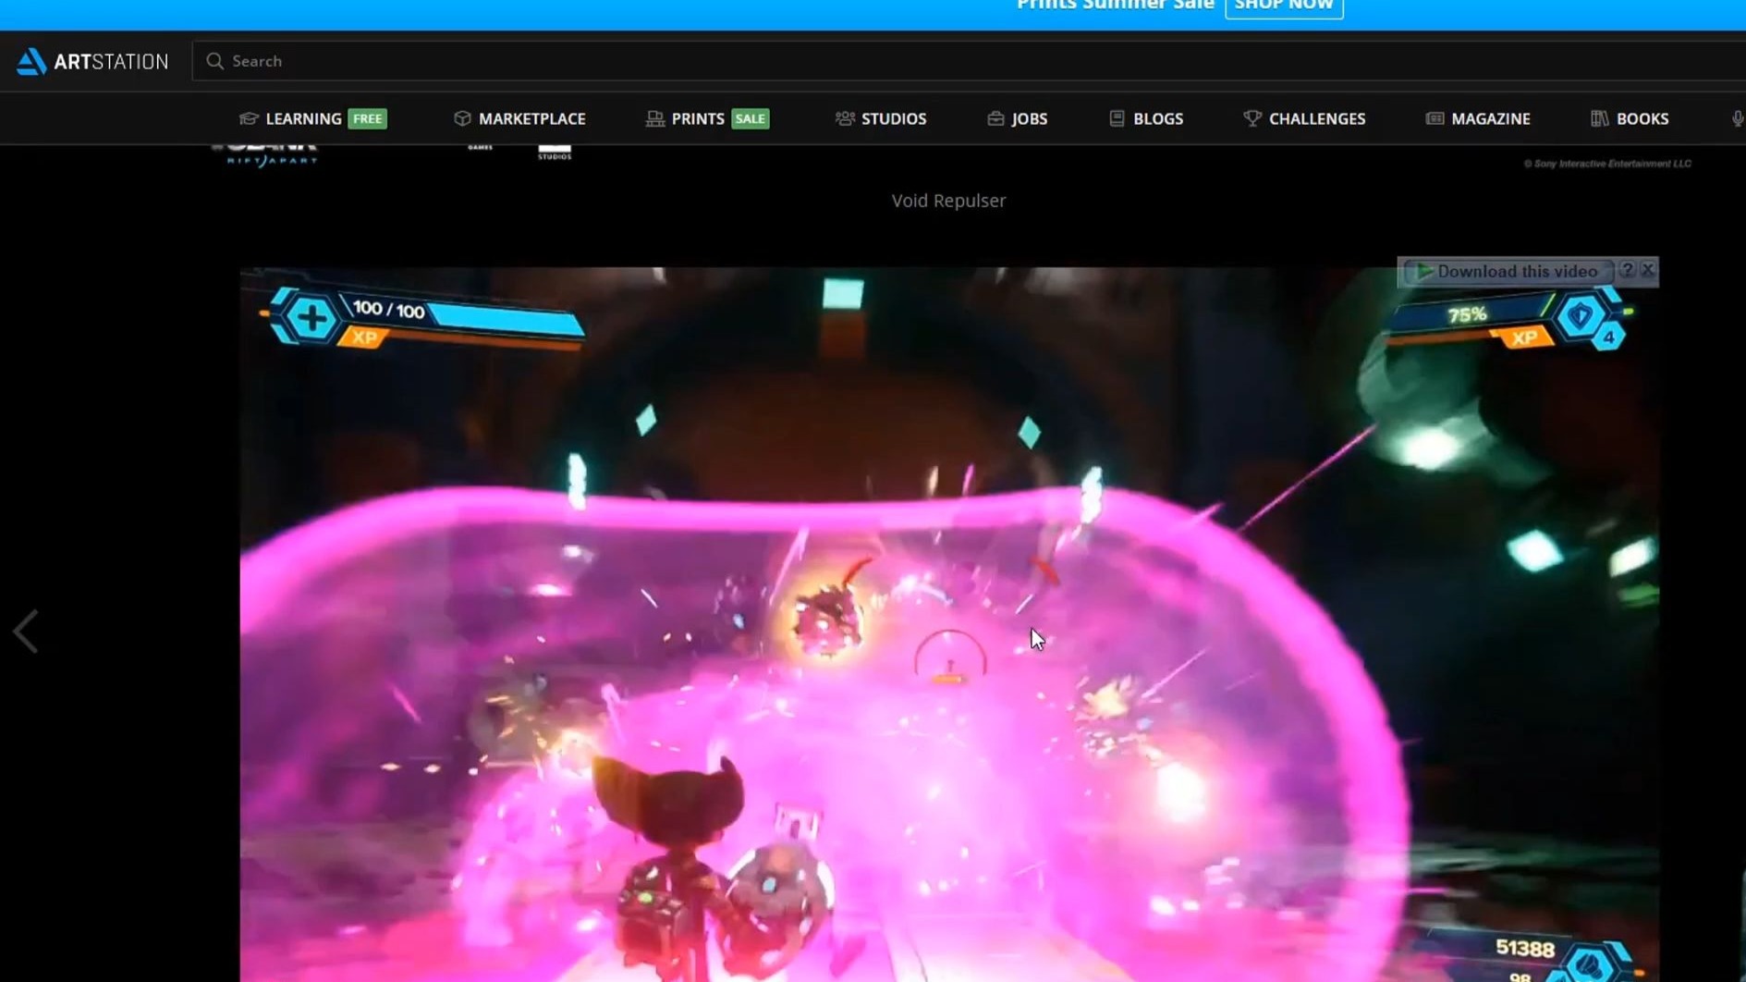Screen dimensions: 1746x982
Task: Click the microphone podcast icon
Action: coord(1737,118)
